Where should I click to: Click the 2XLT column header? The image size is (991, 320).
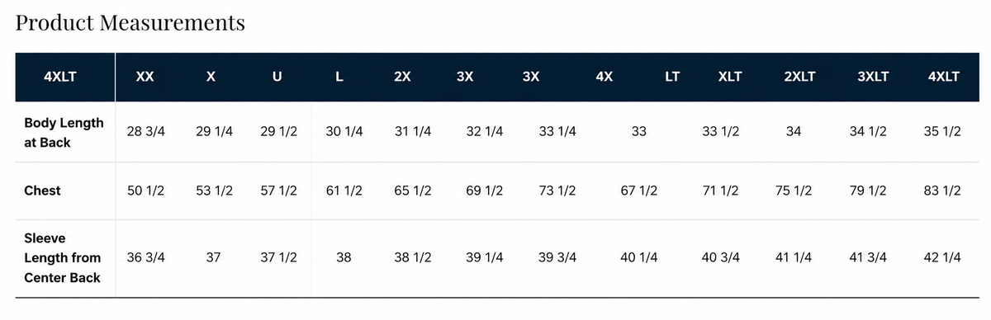pos(799,77)
